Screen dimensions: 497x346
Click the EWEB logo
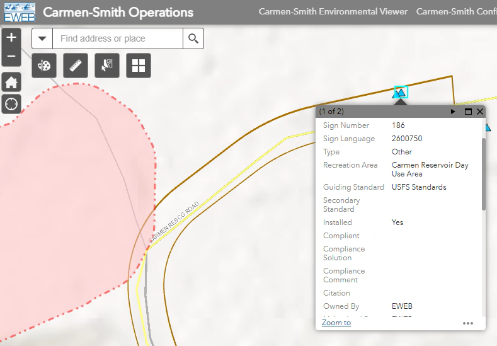(x=20, y=13)
